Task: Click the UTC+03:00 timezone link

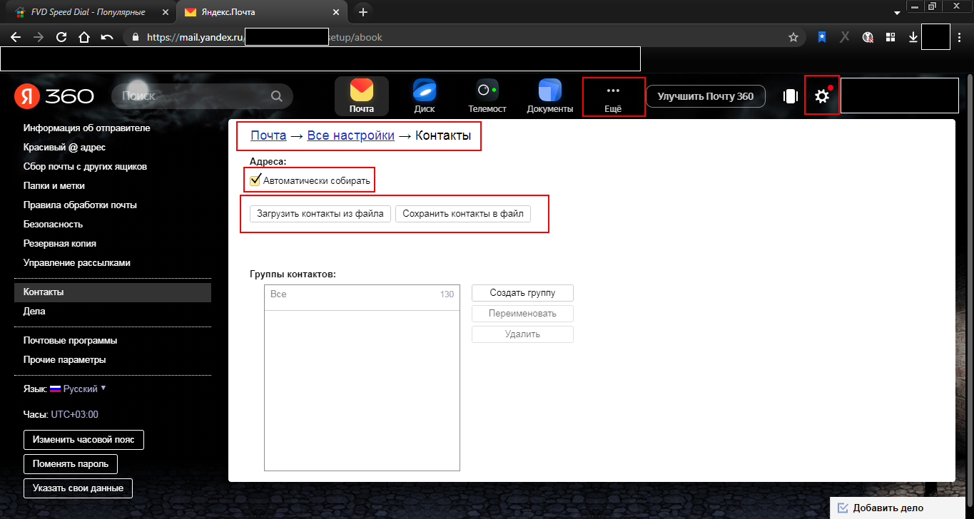Action: pyautogui.click(x=74, y=414)
